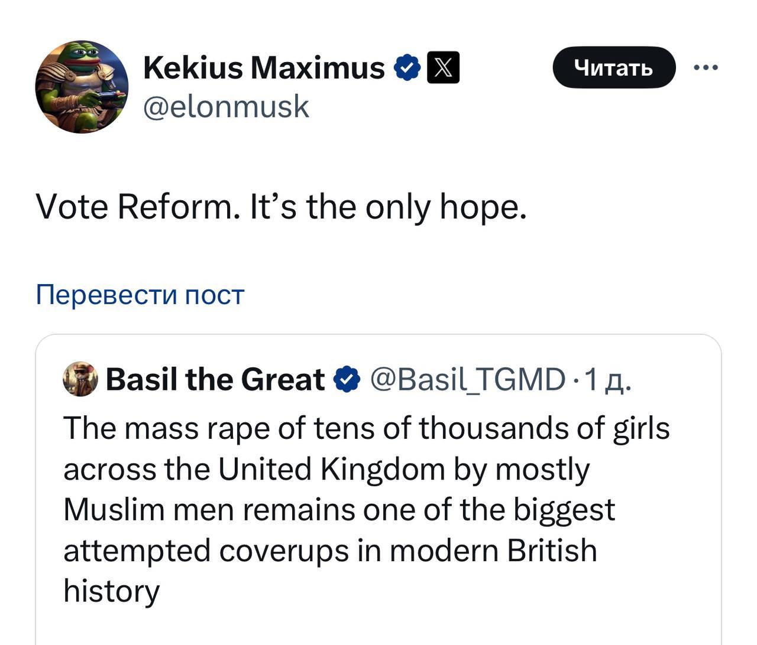Click Basil the Great's small avatar
This screenshot has width=757, height=645.
point(80,379)
